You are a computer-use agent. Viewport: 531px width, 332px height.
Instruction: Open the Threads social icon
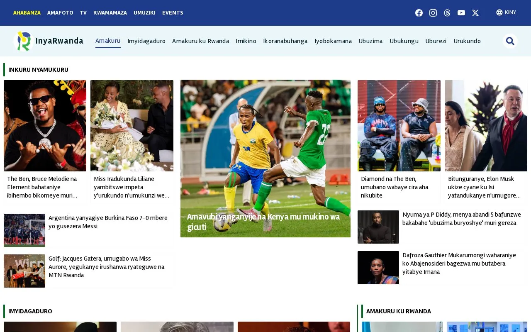click(x=447, y=13)
